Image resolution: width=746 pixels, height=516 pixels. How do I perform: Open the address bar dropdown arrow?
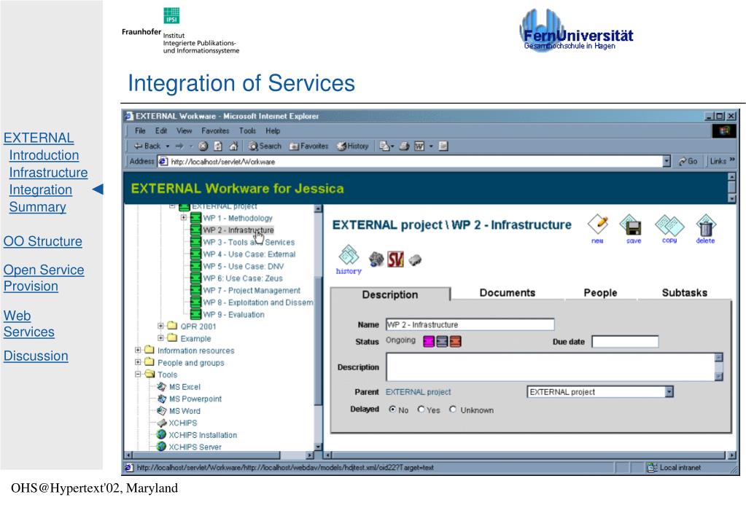click(x=667, y=161)
